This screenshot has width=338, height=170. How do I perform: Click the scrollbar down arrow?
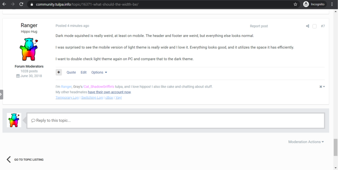tap(335, 168)
